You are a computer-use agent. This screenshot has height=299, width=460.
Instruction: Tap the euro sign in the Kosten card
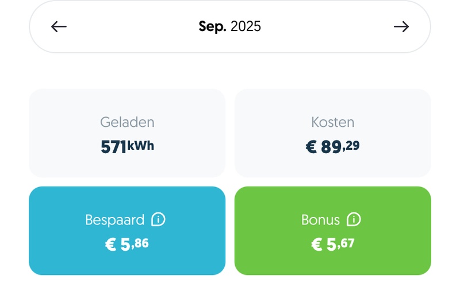(311, 147)
